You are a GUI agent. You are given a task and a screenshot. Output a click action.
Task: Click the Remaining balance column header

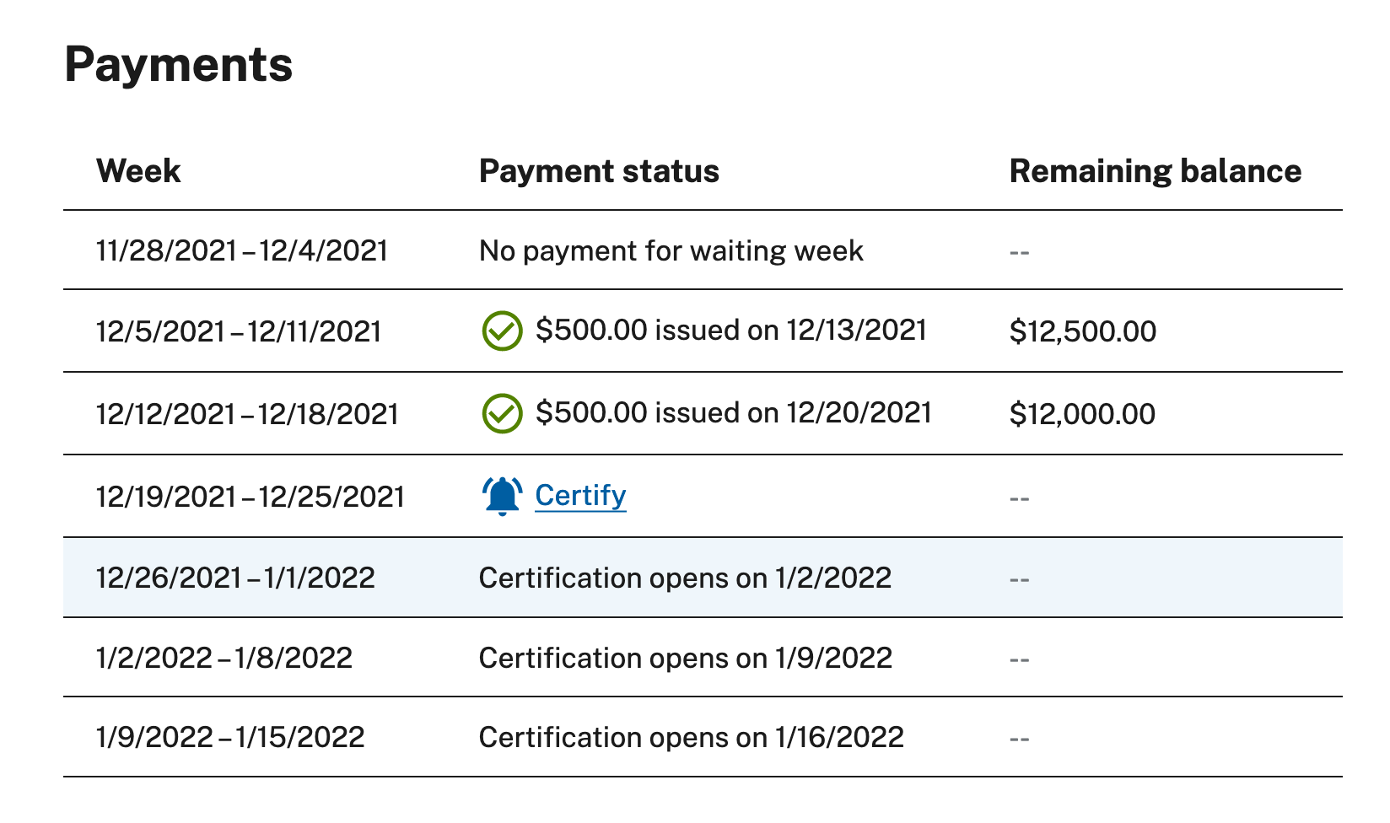pos(1155,171)
